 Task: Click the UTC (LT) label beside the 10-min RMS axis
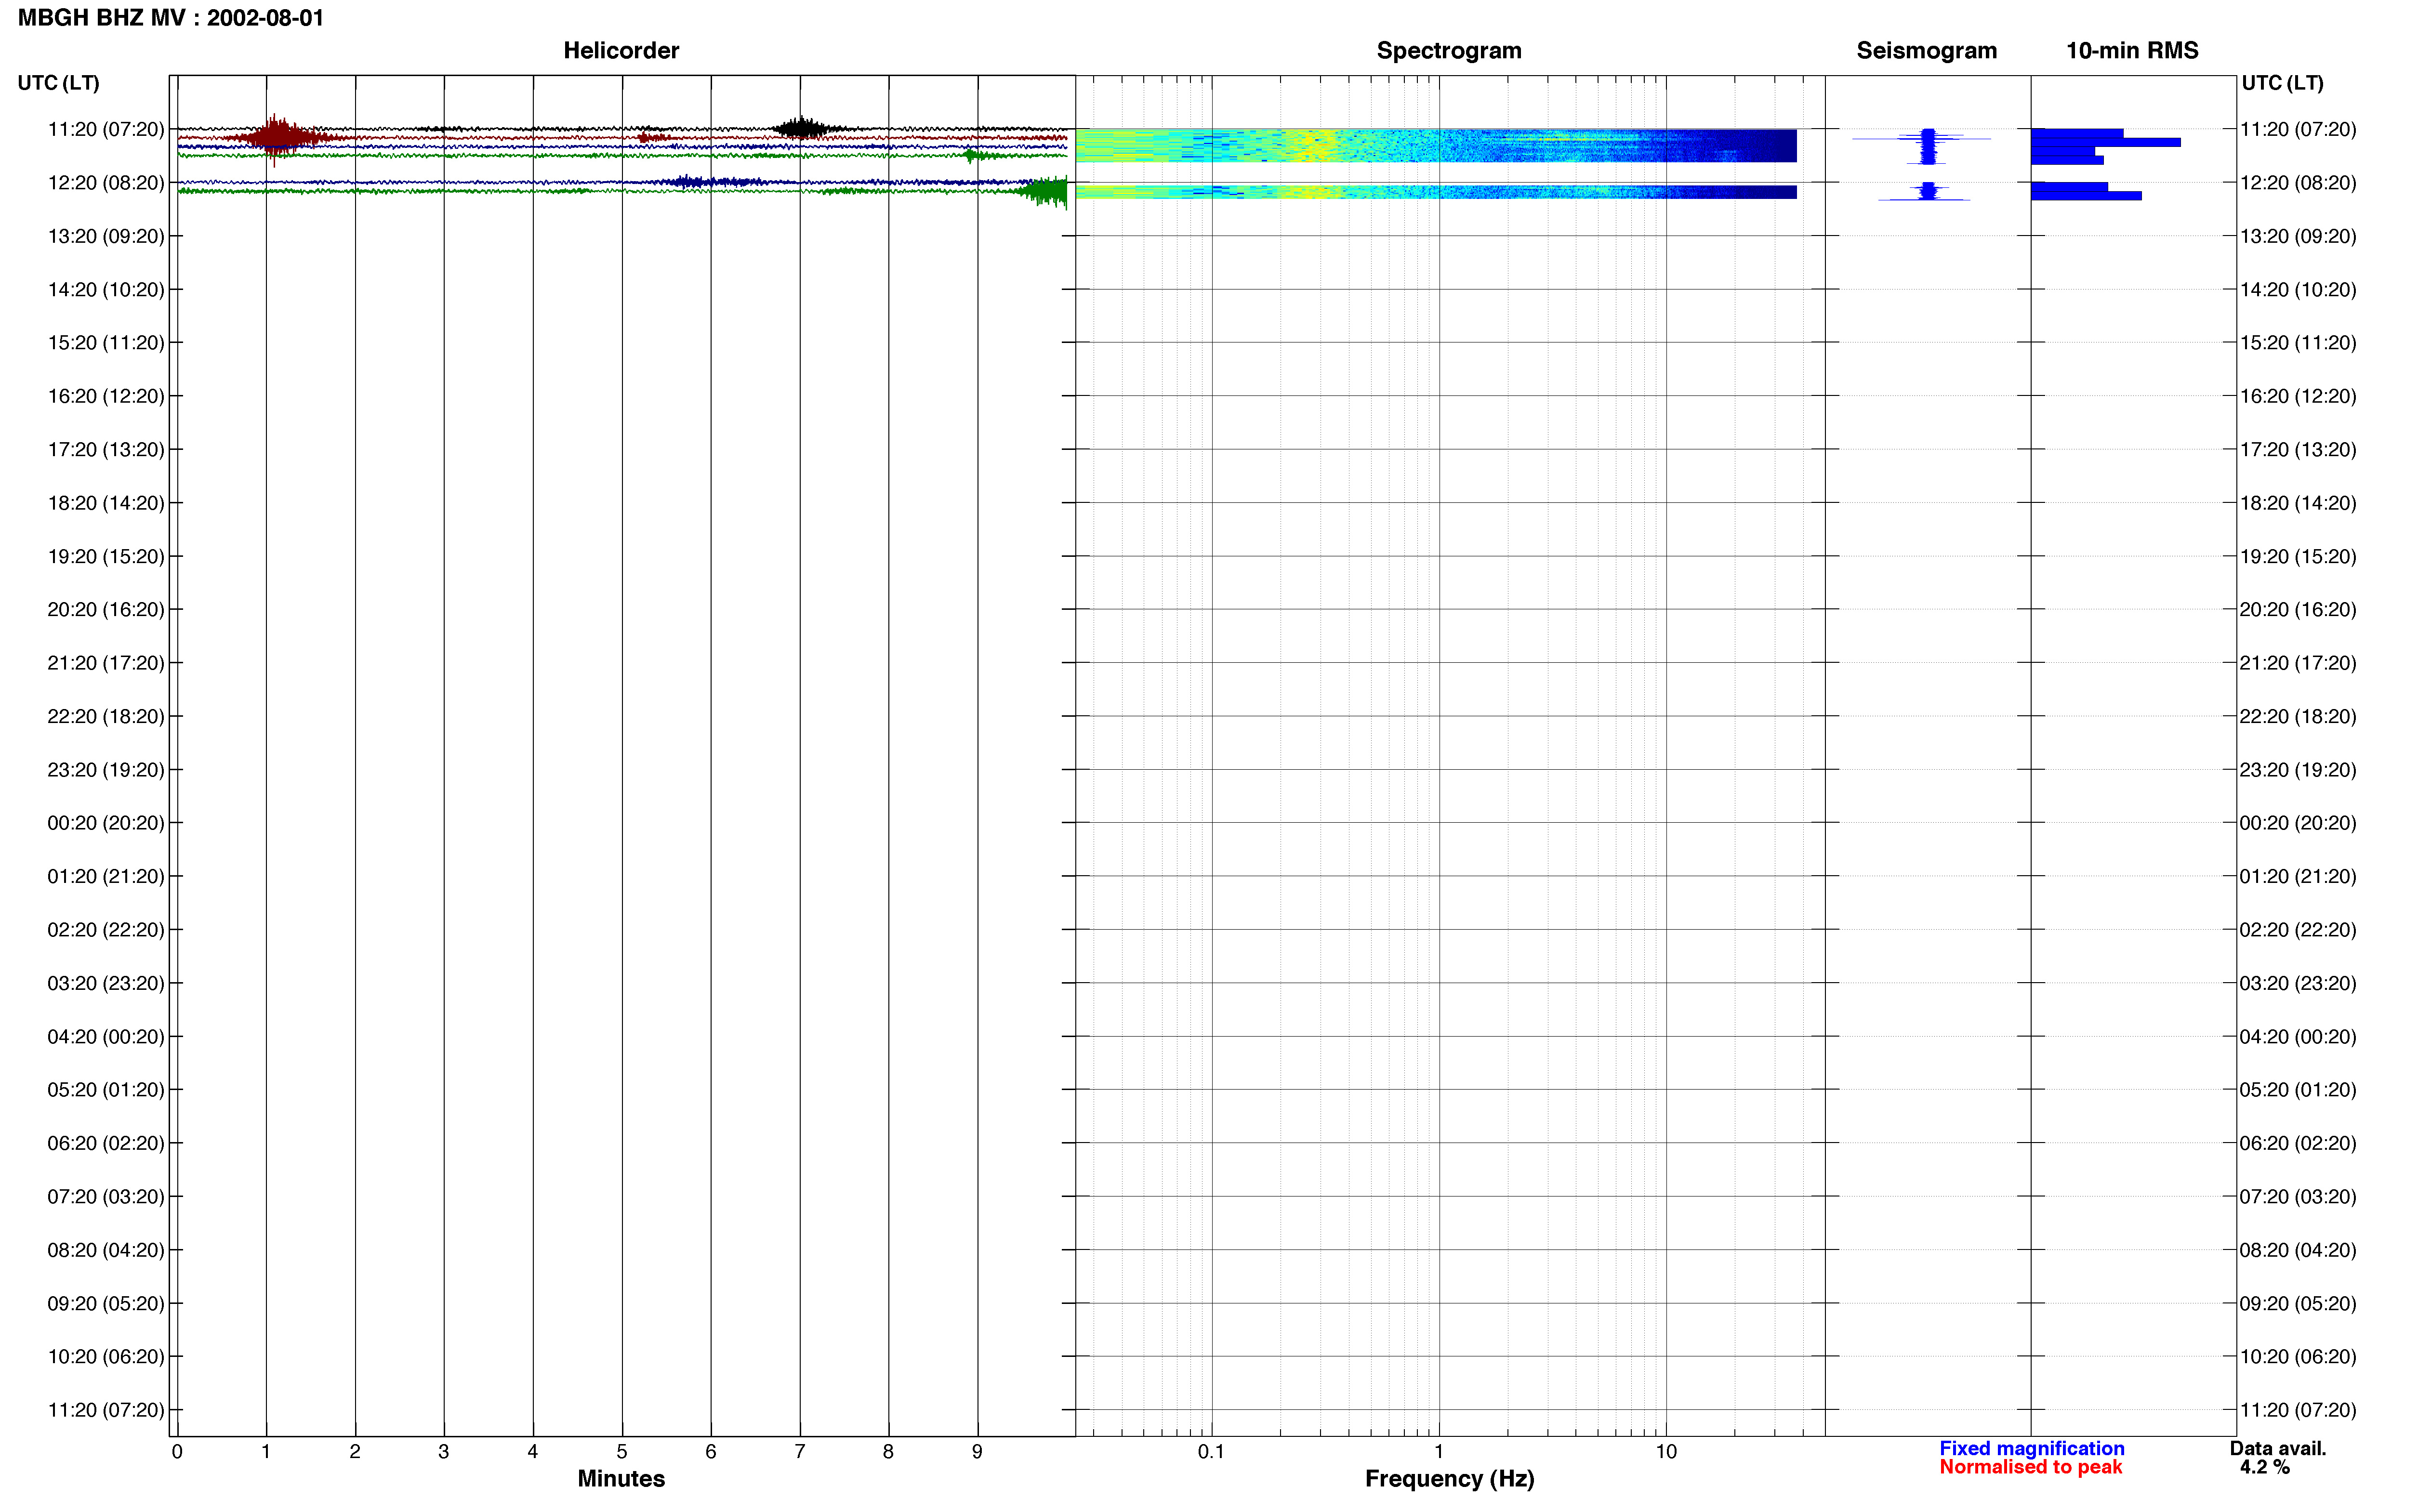(x=2282, y=83)
